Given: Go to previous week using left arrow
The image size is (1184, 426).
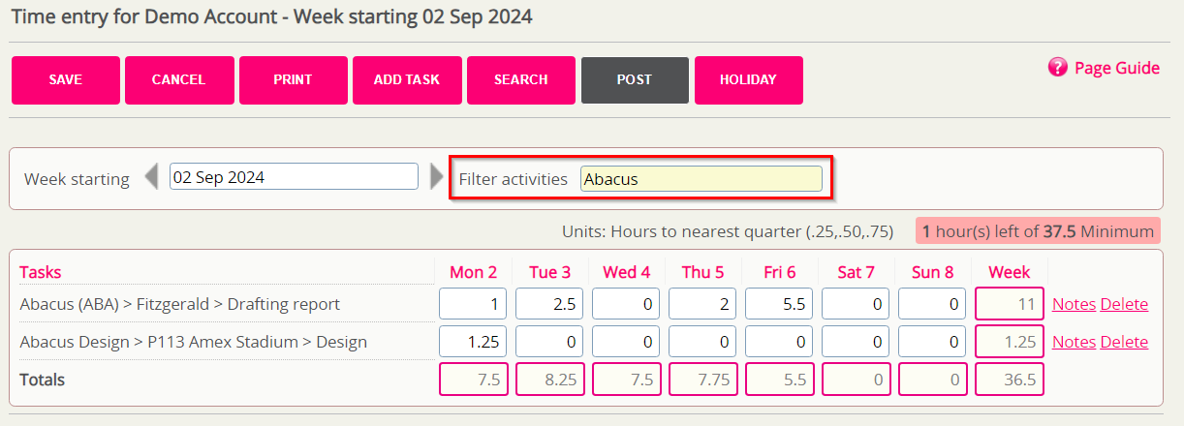Looking at the screenshot, I should pyautogui.click(x=151, y=178).
